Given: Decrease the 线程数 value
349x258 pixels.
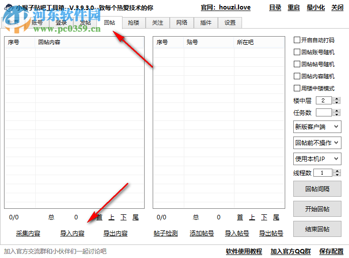Looking at the screenshot, I should tap(337, 175).
